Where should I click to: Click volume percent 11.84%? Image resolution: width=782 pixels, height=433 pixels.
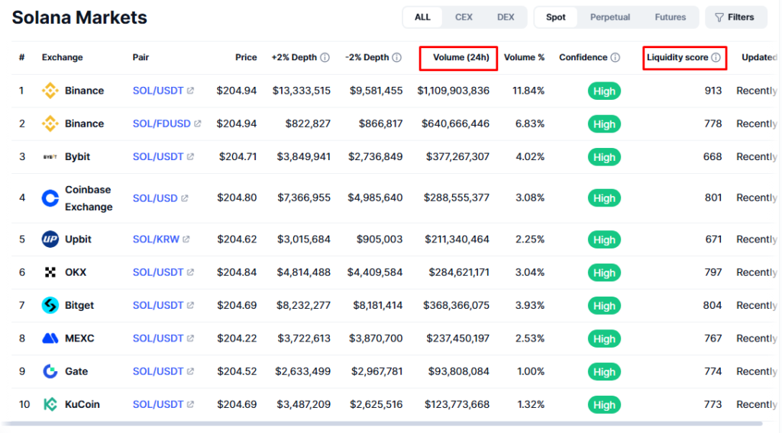[x=528, y=91]
